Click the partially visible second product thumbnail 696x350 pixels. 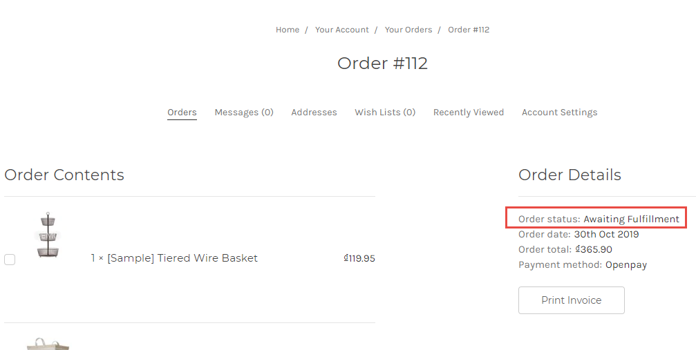click(48, 344)
